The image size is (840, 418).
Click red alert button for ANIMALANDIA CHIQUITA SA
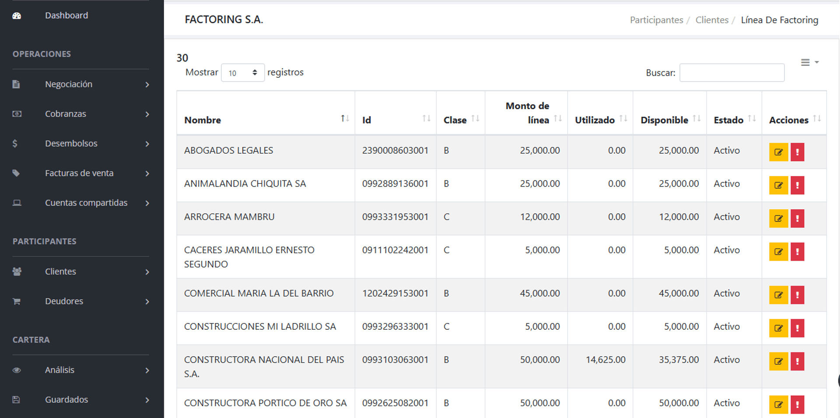(797, 185)
